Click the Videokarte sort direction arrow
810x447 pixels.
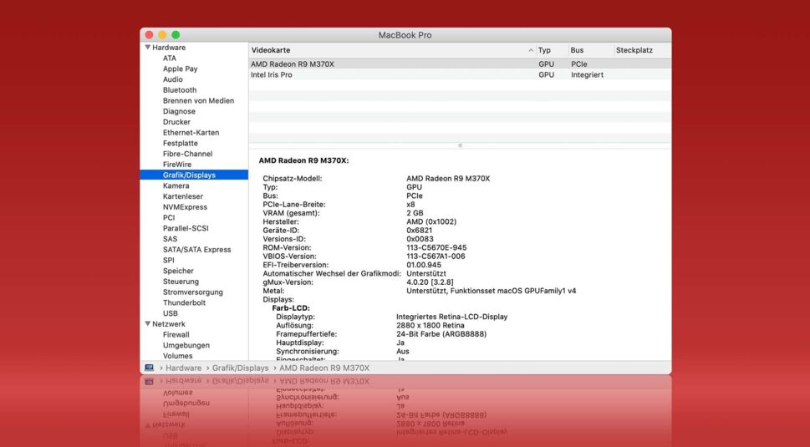[531, 50]
